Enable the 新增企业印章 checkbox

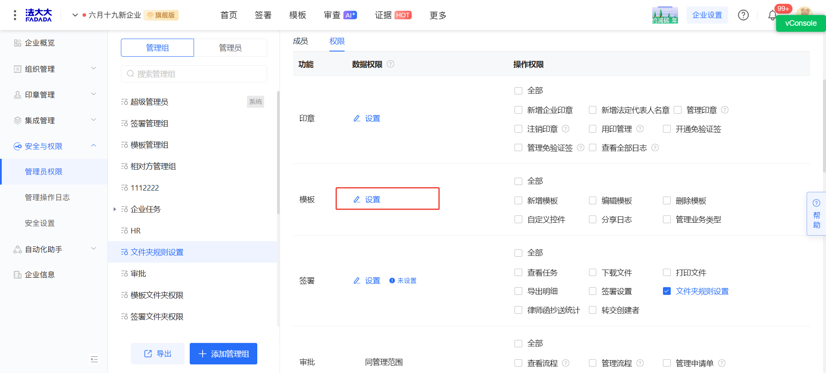518,110
